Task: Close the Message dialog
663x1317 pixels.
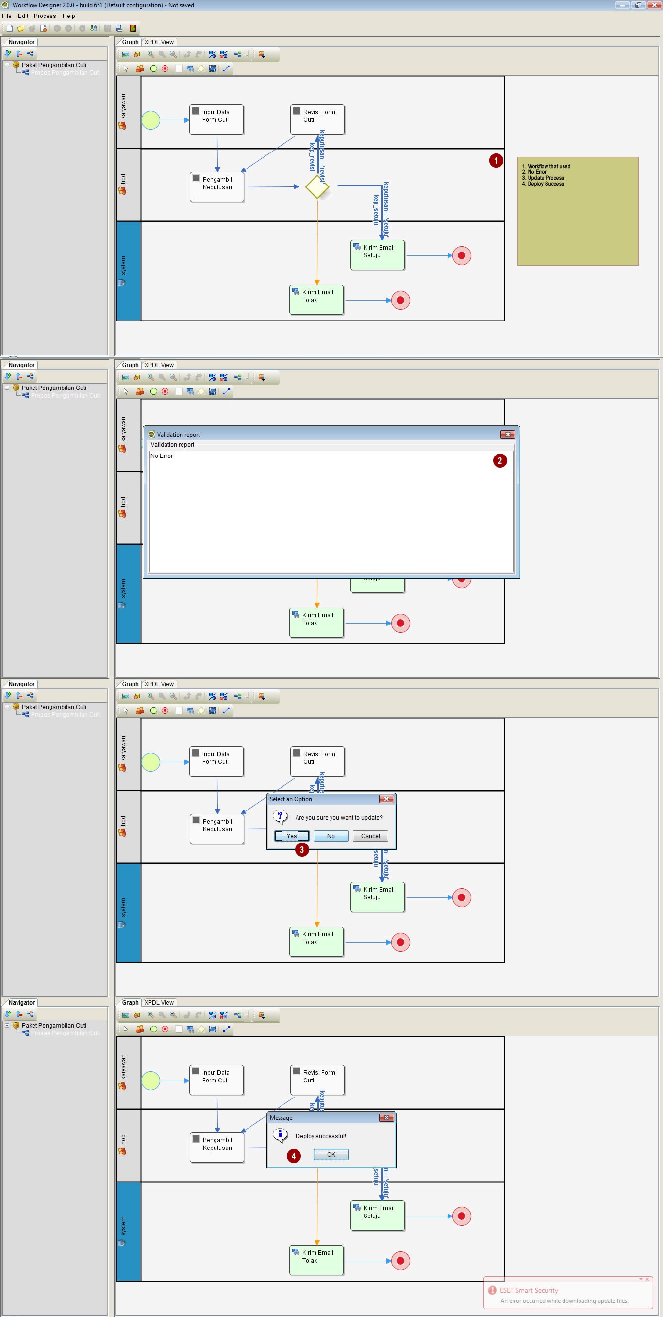Action: tap(386, 1117)
